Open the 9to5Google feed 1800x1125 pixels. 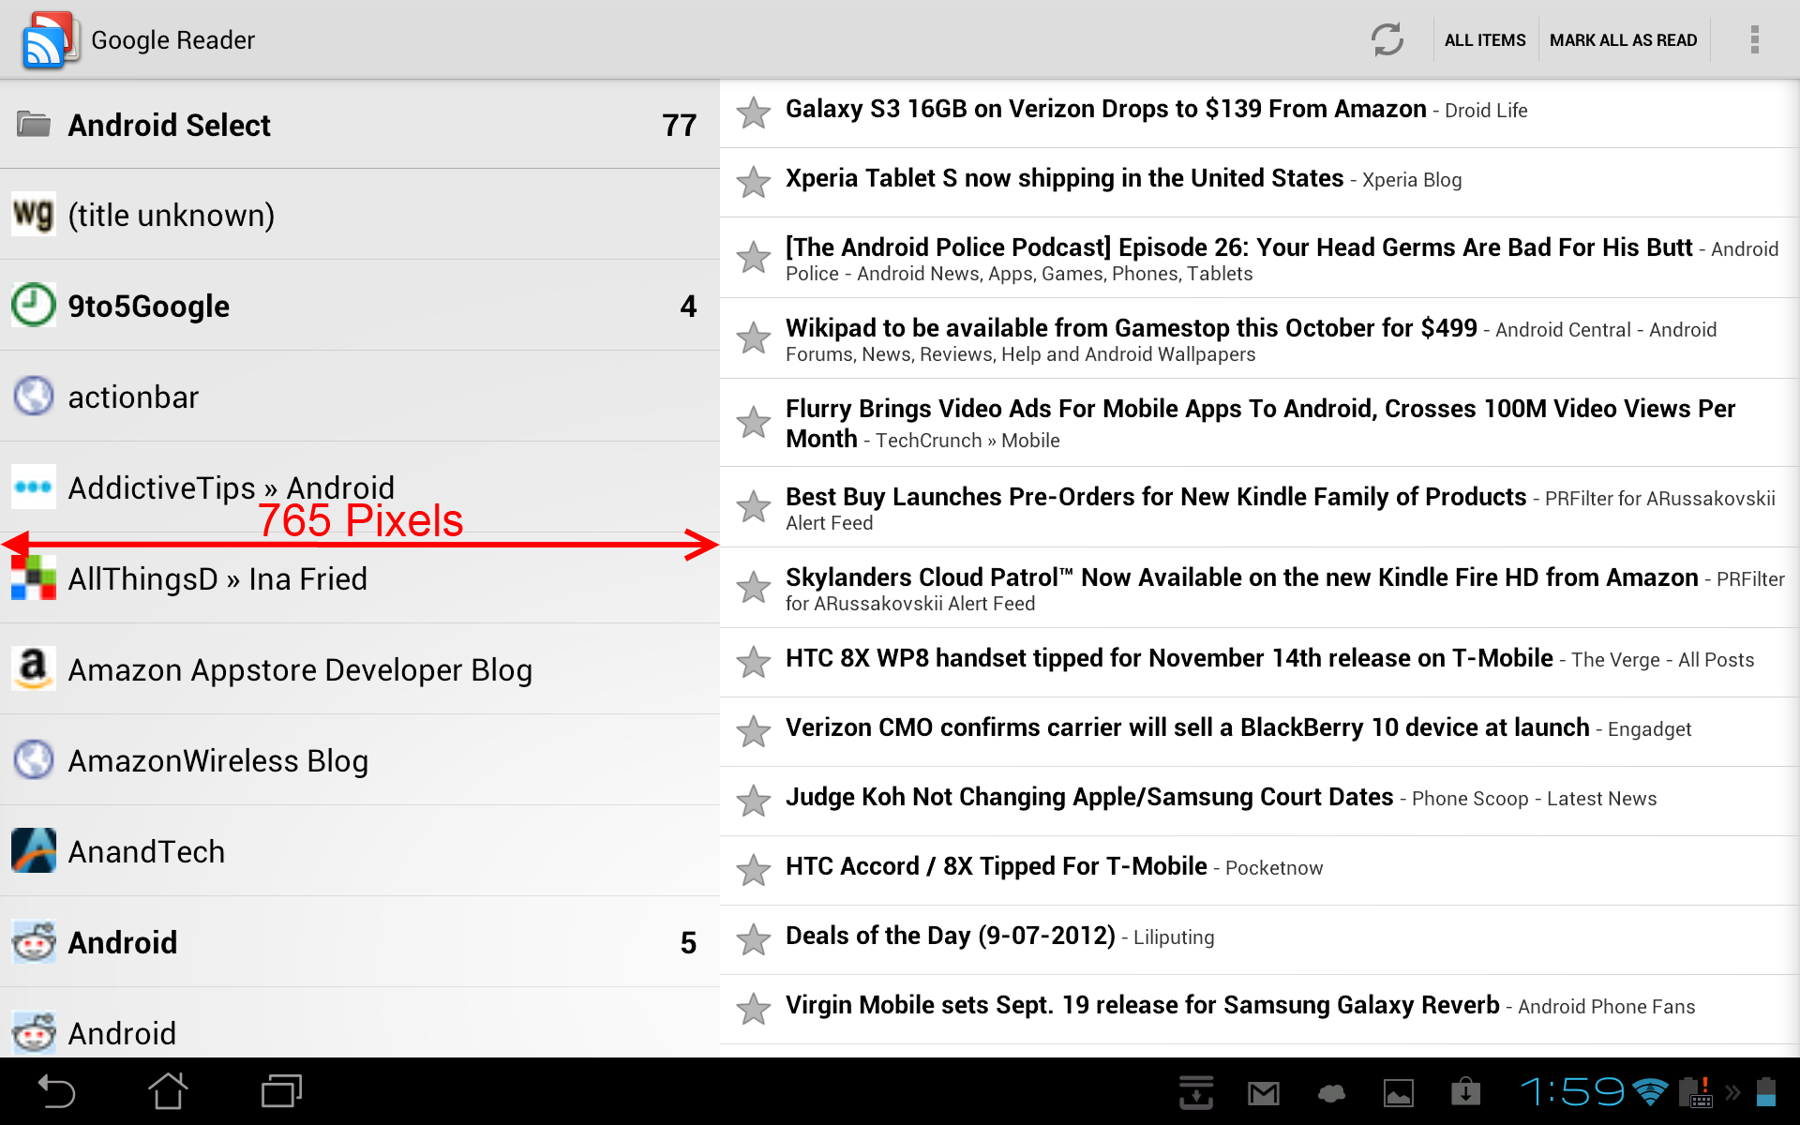pos(360,306)
